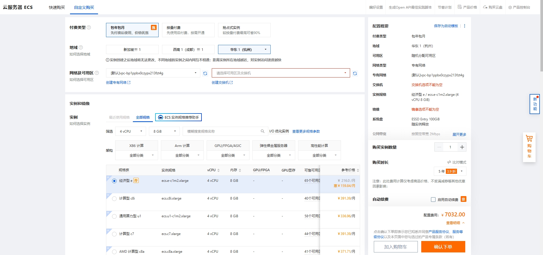This screenshot has height=255, width=543.
Task: Click the search magnifier in spec search box
Action: pos(262,131)
